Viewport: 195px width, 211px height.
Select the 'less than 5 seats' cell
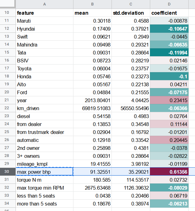click(44, 195)
